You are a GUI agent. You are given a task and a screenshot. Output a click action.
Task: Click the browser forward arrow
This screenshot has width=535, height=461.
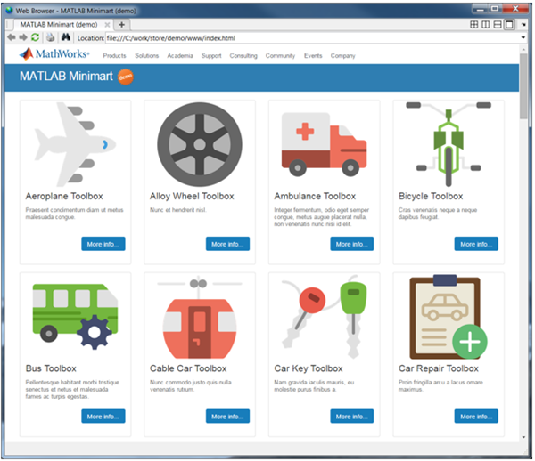[x=22, y=37]
